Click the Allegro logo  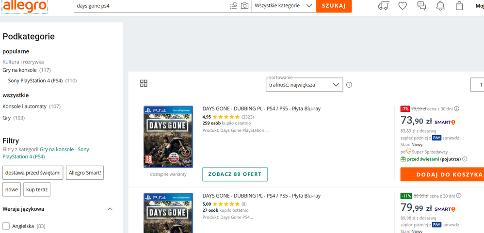tap(25, 6)
